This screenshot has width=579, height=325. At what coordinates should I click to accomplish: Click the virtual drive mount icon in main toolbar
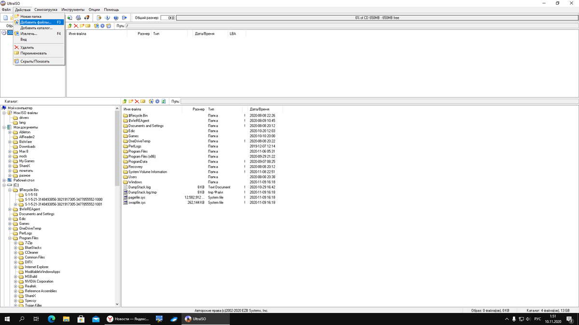point(78,18)
